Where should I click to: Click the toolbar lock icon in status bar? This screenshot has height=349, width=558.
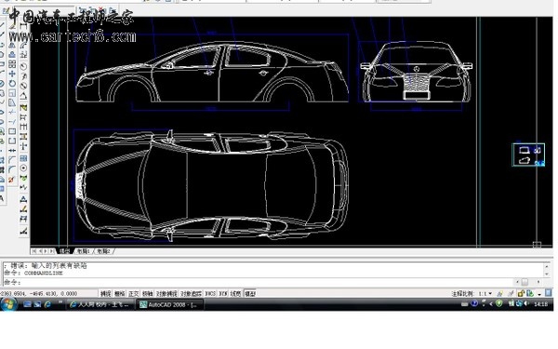coord(521,293)
